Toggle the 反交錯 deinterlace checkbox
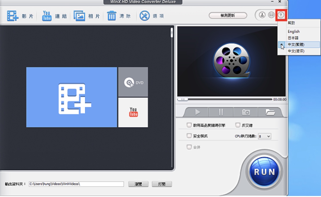The height and width of the screenshot is (197, 321). (x=238, y=125)
